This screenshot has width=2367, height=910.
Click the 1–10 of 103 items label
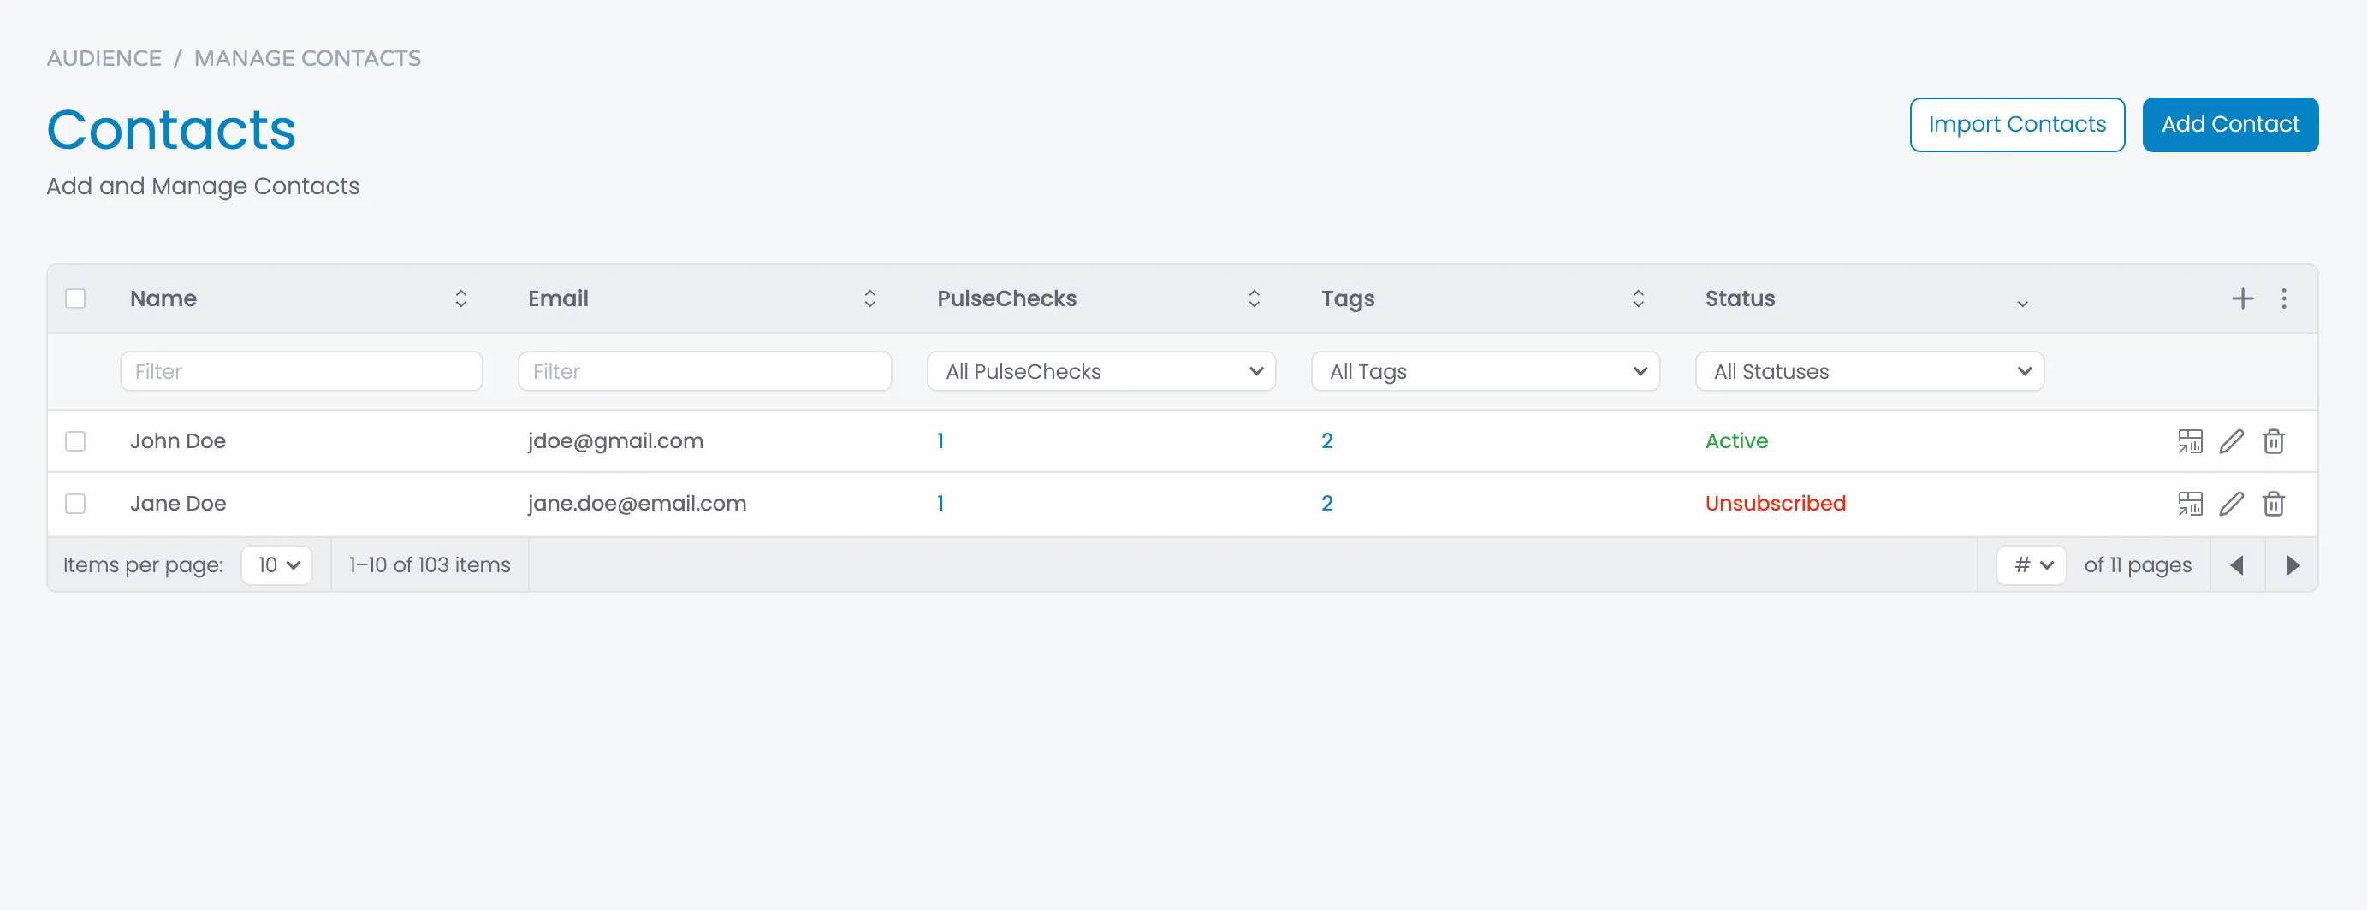coord(429,565)
